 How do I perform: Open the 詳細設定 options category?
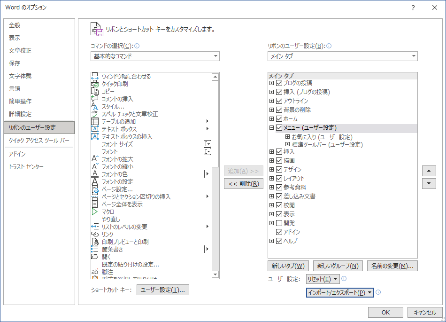click(39, 114)
